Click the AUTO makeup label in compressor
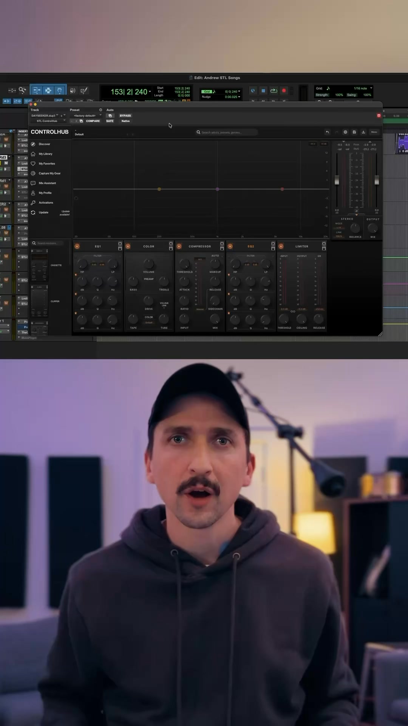This screenshot has width=408, height=726. coord(215,256)
